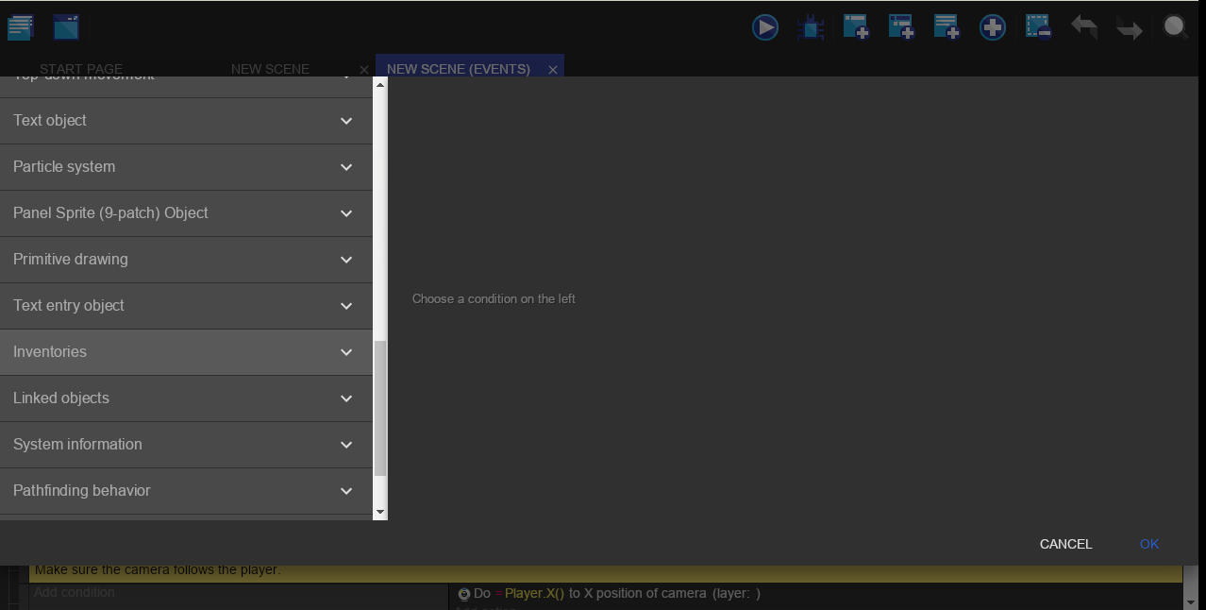
Task: Switch to the NEW SCENE tab
Action: [270, 69]
